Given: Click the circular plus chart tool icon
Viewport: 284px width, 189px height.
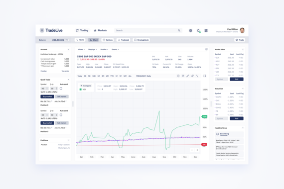Looking at the screenshot, I should pyautogui.click(x=178, y=76).
